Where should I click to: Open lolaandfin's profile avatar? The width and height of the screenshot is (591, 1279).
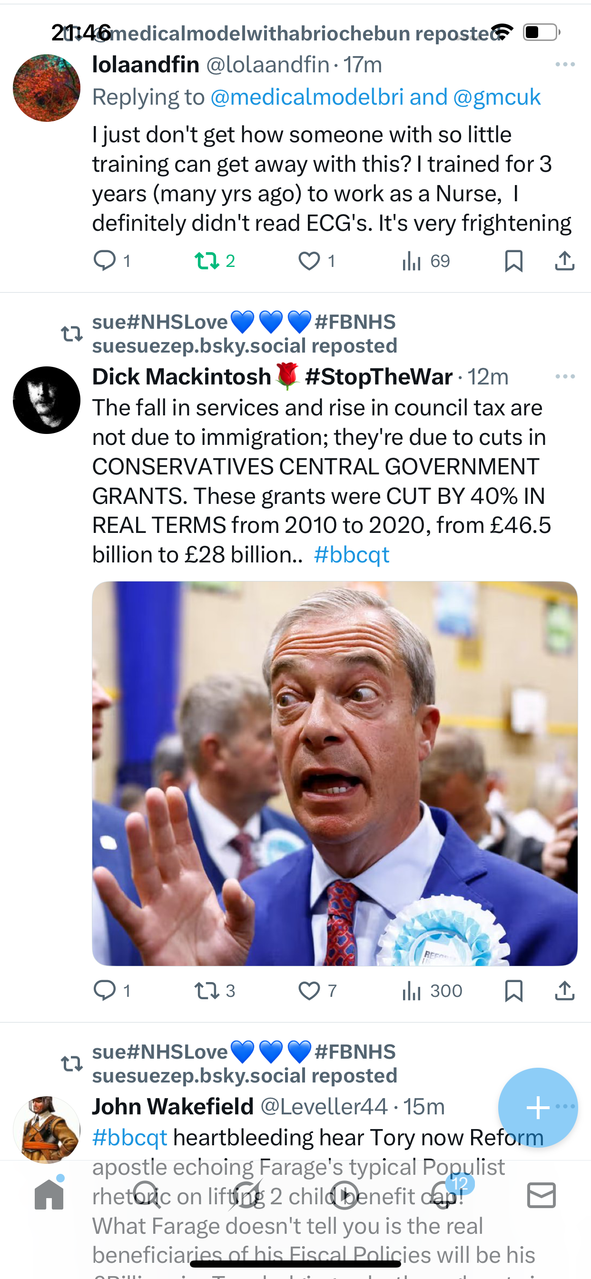pyautogui.click(x=47, y=88)
